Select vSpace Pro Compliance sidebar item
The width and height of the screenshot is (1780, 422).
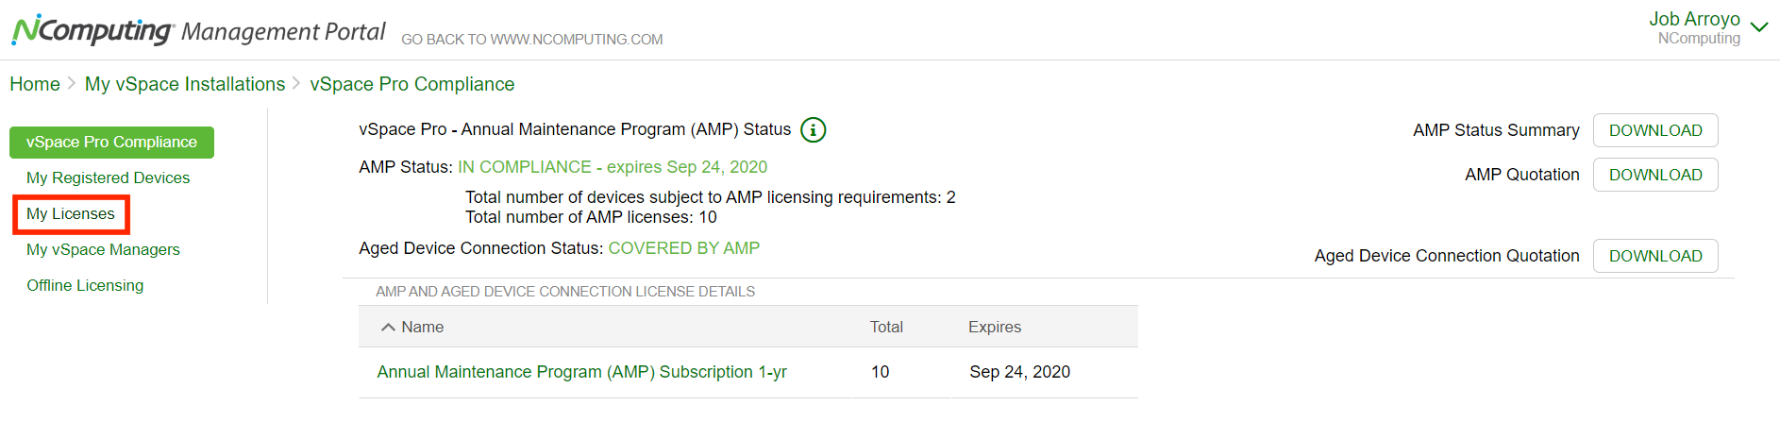tap(111, 142)
